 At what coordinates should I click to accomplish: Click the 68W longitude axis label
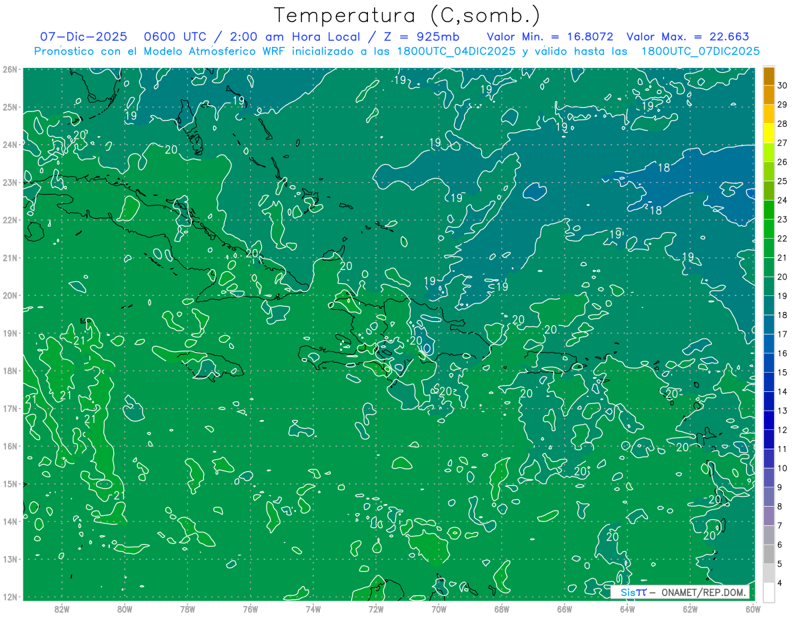coord(501,609)
